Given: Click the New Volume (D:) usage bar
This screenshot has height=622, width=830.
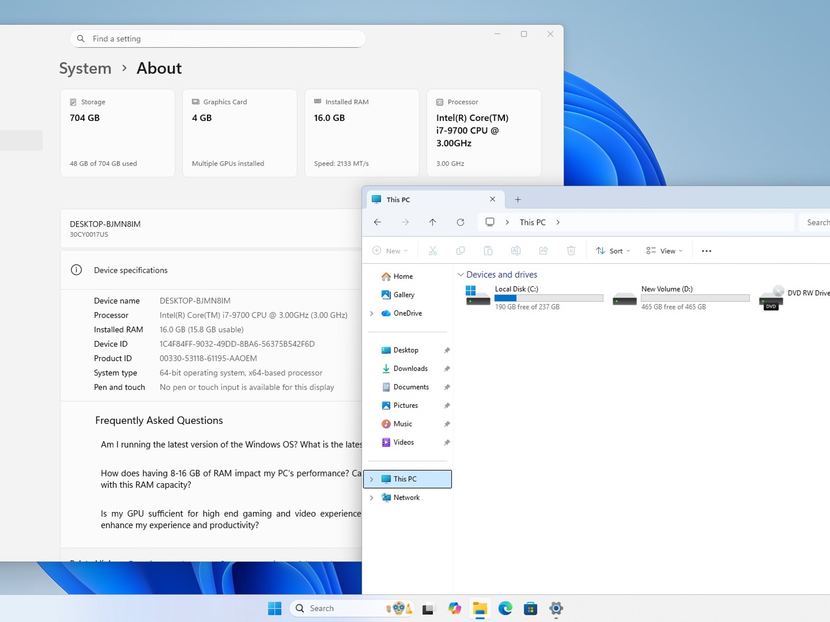Looking at the screenshot, I should (695, 298).
